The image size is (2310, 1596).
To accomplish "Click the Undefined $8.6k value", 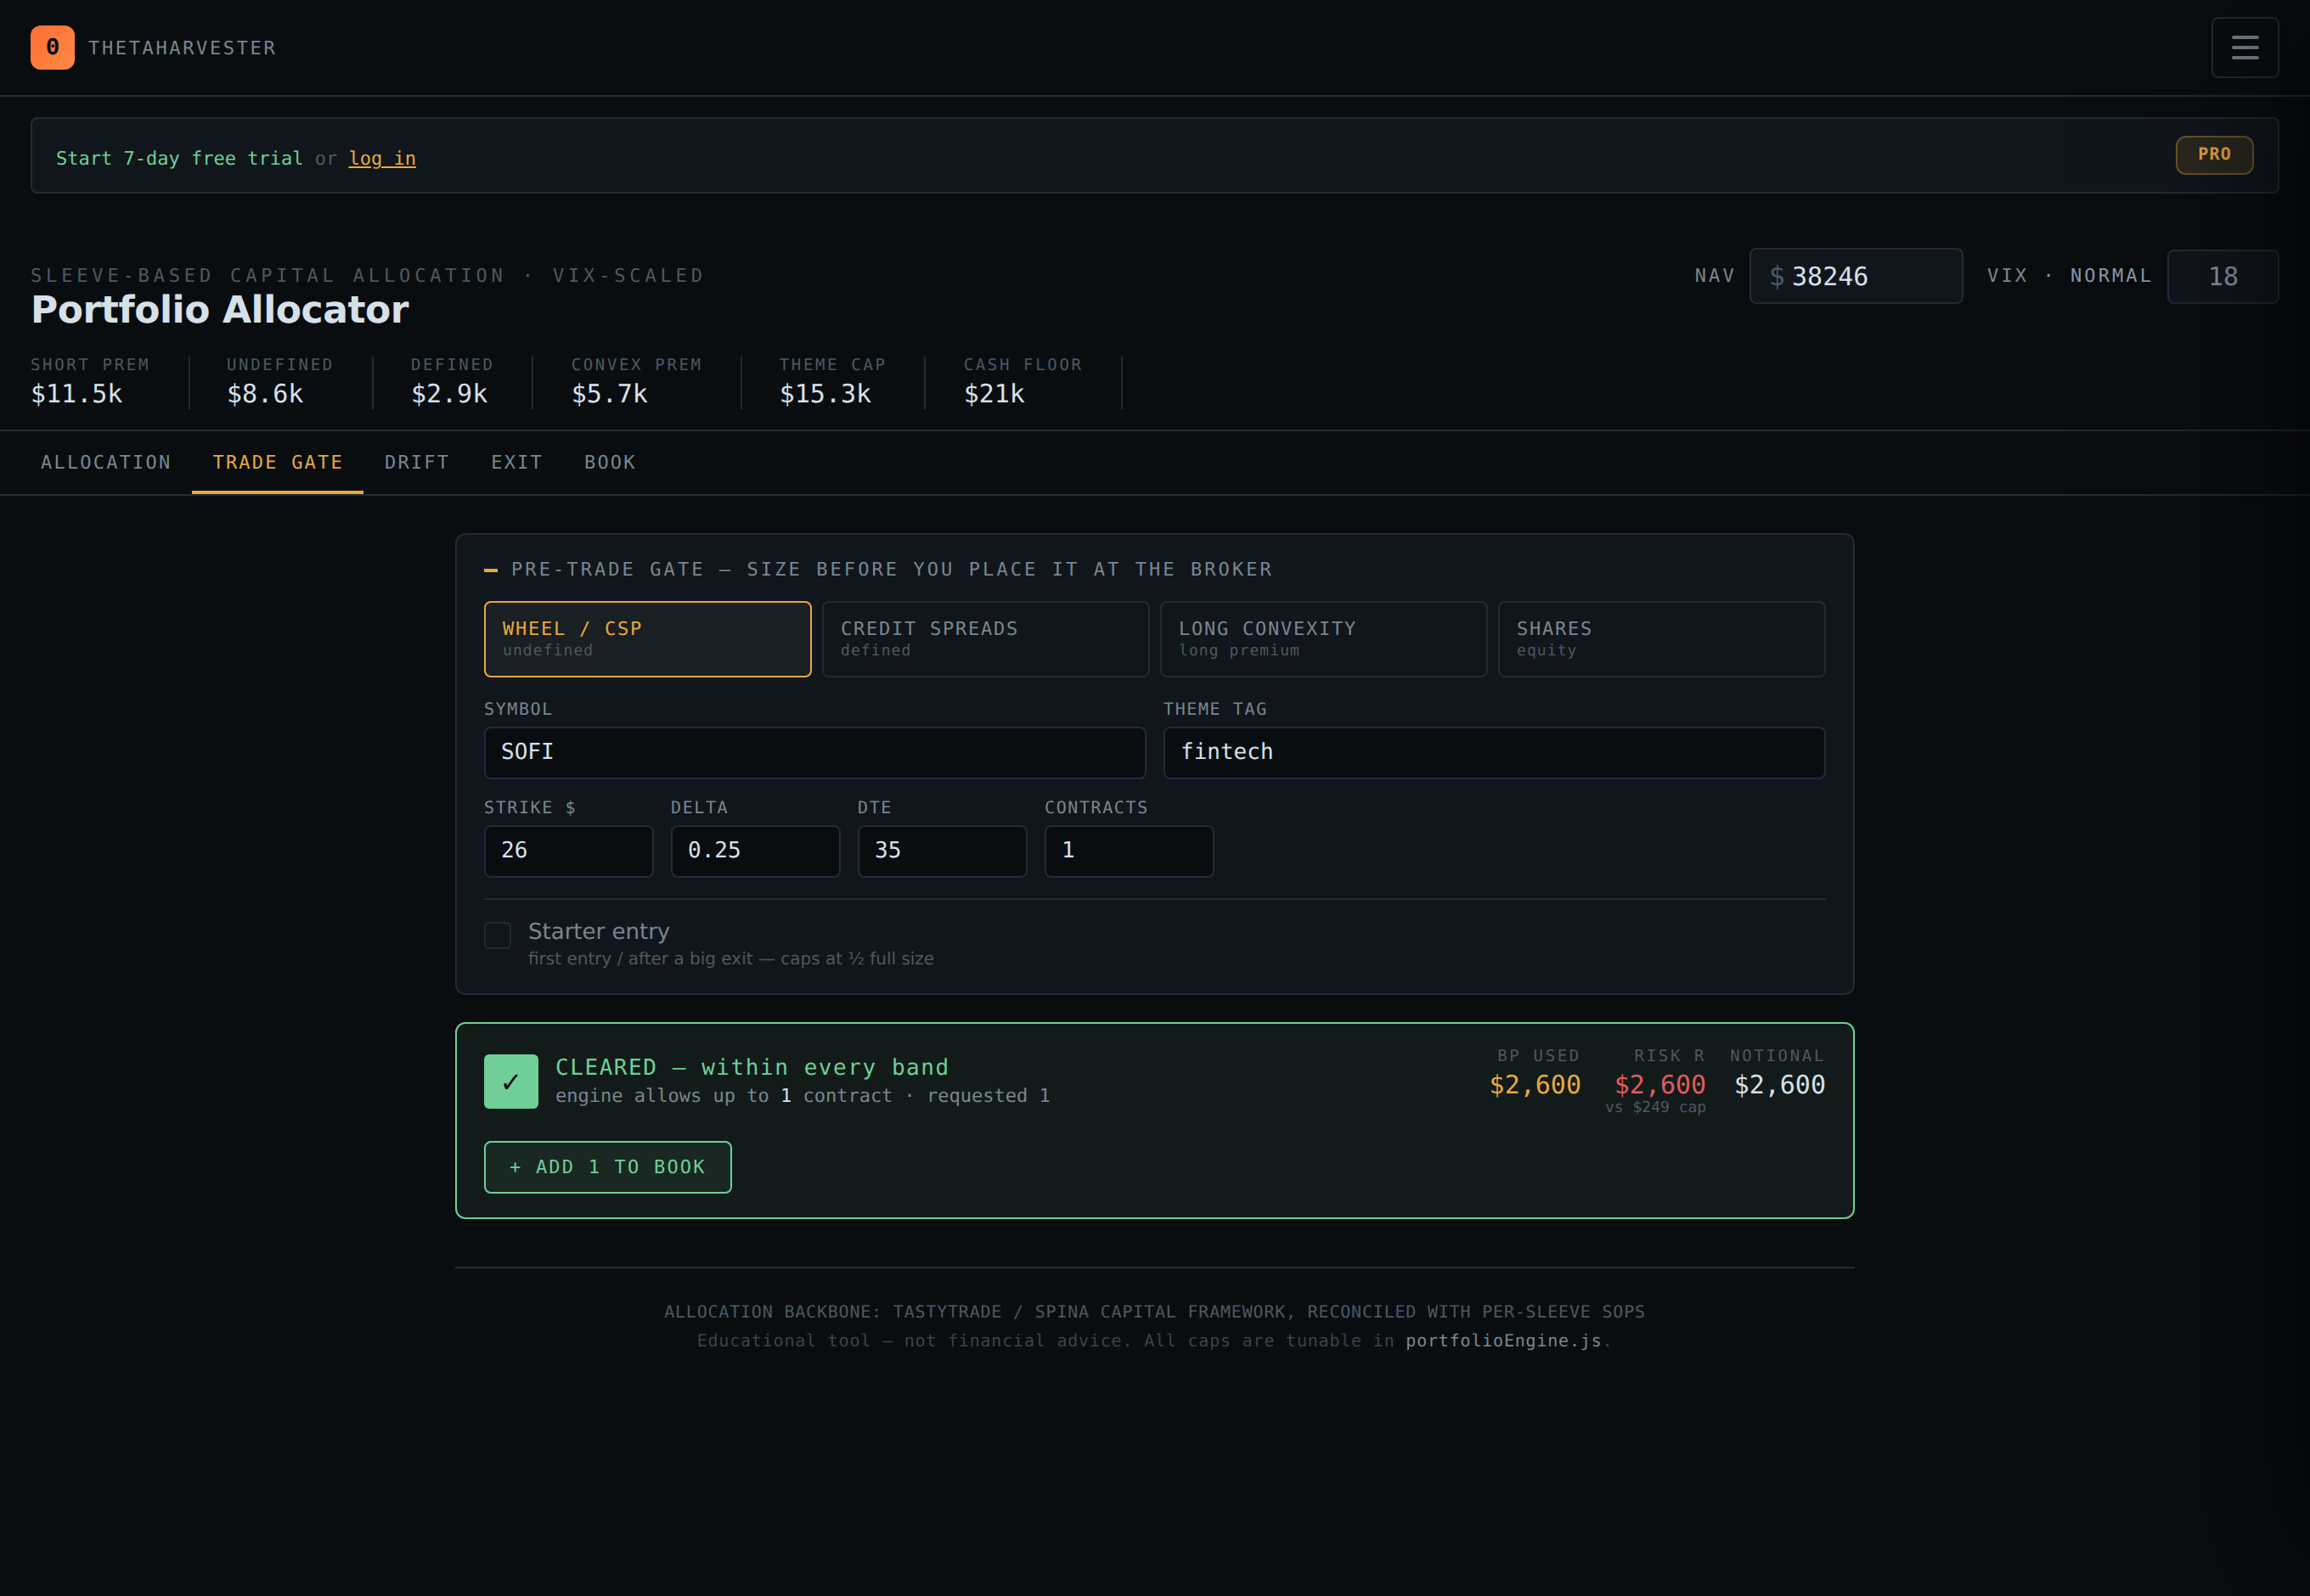I will (x=265, y=394).
